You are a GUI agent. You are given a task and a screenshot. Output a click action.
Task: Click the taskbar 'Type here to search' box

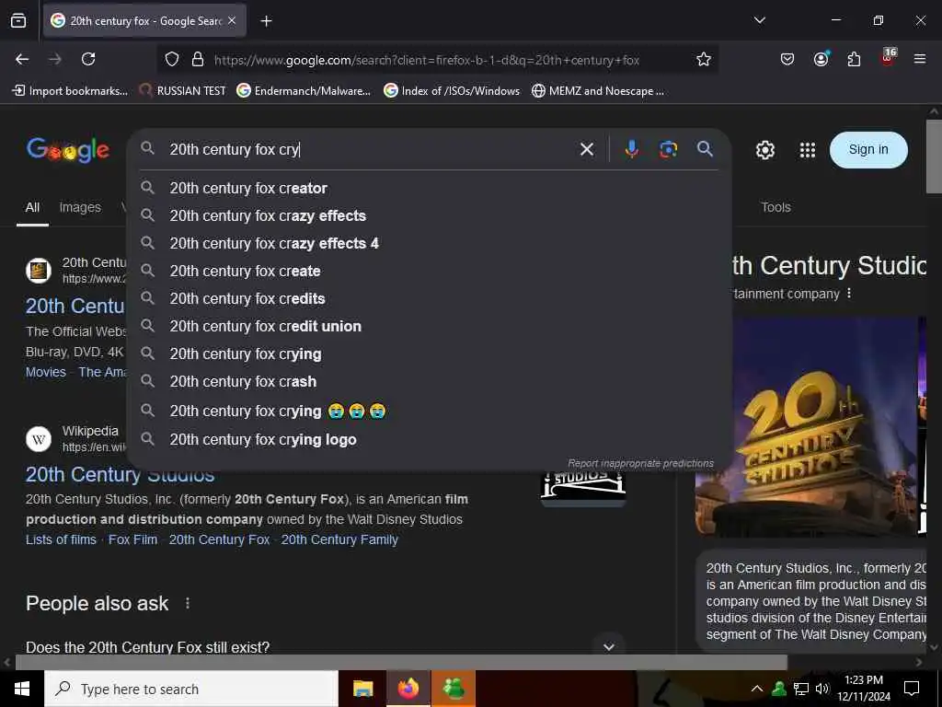(191, 689)
